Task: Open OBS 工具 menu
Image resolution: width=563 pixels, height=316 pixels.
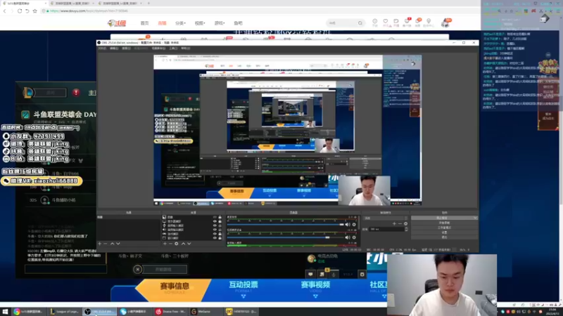Action: (173, 48)
